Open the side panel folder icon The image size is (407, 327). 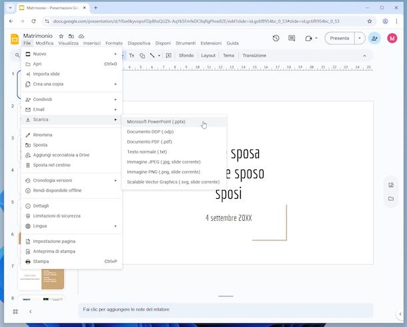pyautogui.click(x=391, y=199)
